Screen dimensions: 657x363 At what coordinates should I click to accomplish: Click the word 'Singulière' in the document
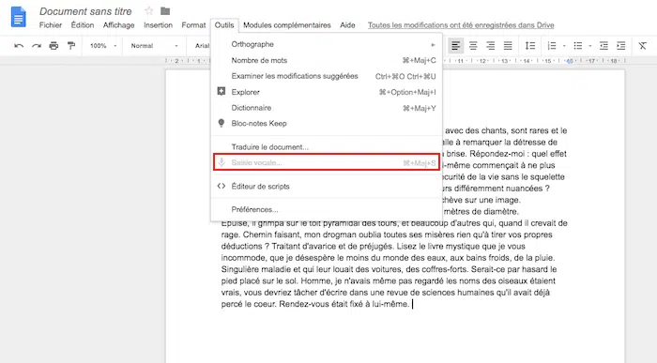(239, 269)
